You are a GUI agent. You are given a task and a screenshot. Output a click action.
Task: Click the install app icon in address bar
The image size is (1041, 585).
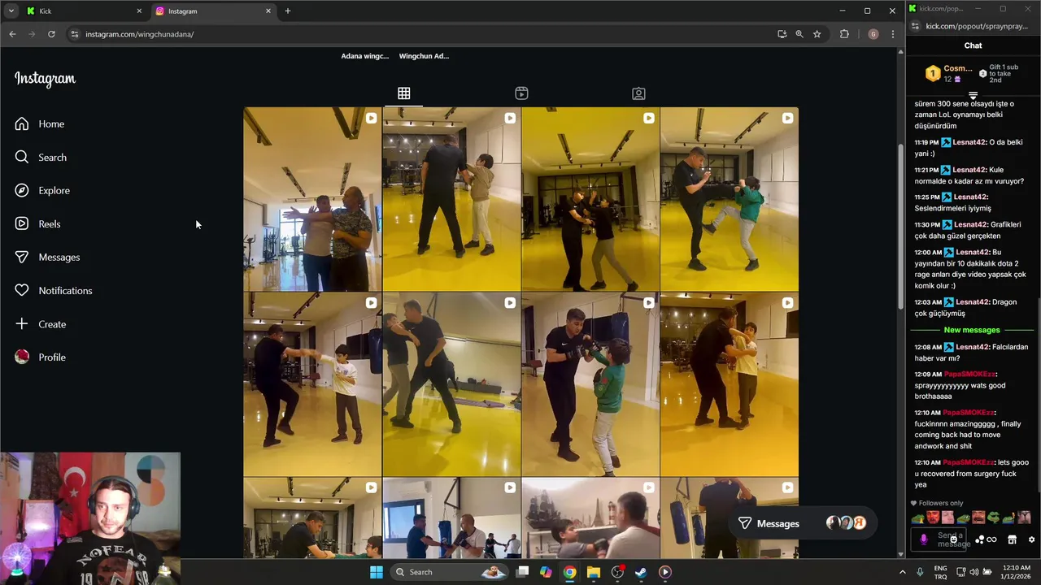tap(782, 34)
